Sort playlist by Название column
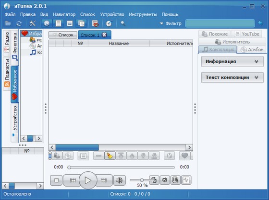The height and width of the screenshot is (200, 269). point(119,44)
